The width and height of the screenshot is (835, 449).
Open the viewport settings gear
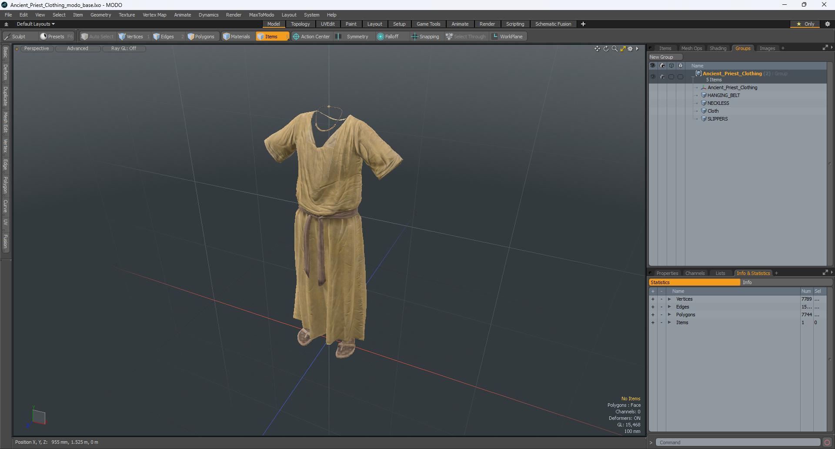(630, 49)
